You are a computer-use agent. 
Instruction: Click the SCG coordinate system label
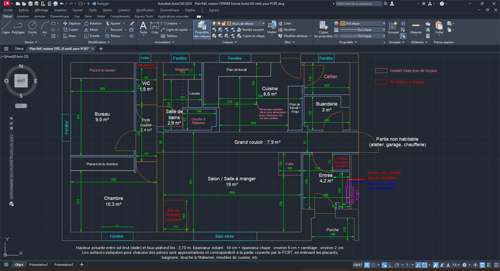click(x=21, y=106)
